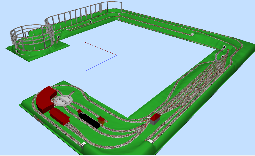Select the white portal at bottom right yard exit
This screenshot has width=255, height=156.
150,141
